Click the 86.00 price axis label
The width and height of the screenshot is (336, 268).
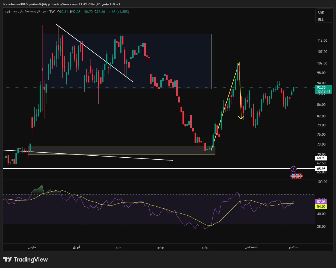(x=321, y=105)
